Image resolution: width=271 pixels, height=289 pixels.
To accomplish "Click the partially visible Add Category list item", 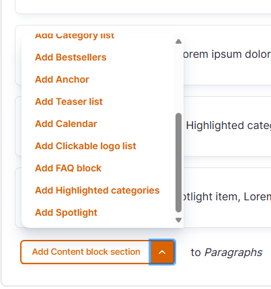I will (x=75, y=36).
